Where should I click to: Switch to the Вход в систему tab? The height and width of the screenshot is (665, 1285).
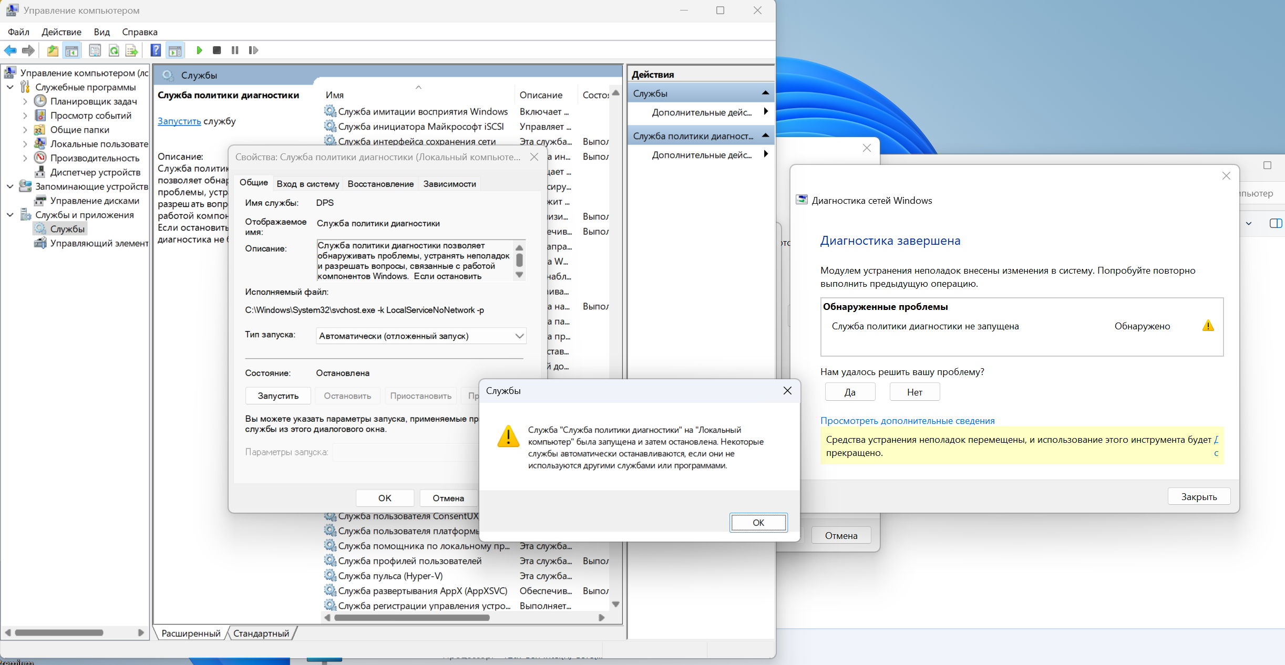click(308, 184)
